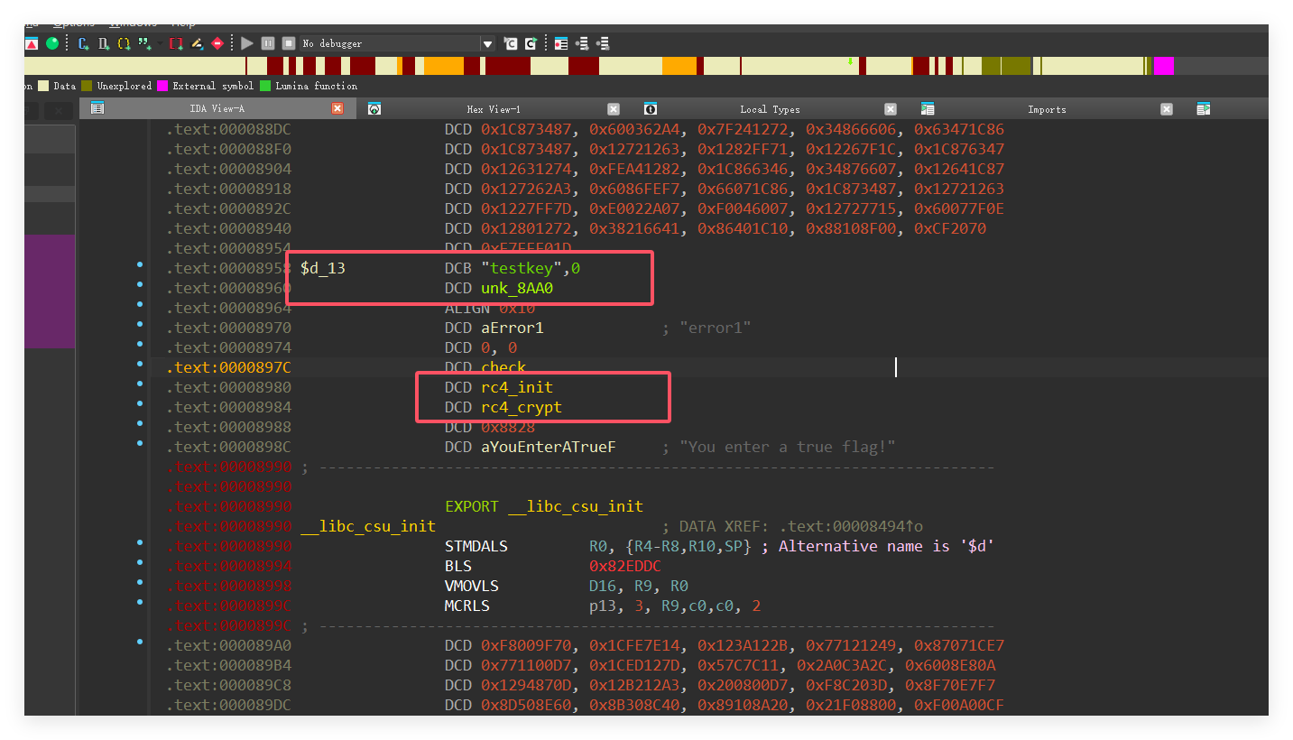Viewport: 1293px width, 740px height.
Task: Click the Hex View-1 tab icon
Action: point(374,108)
